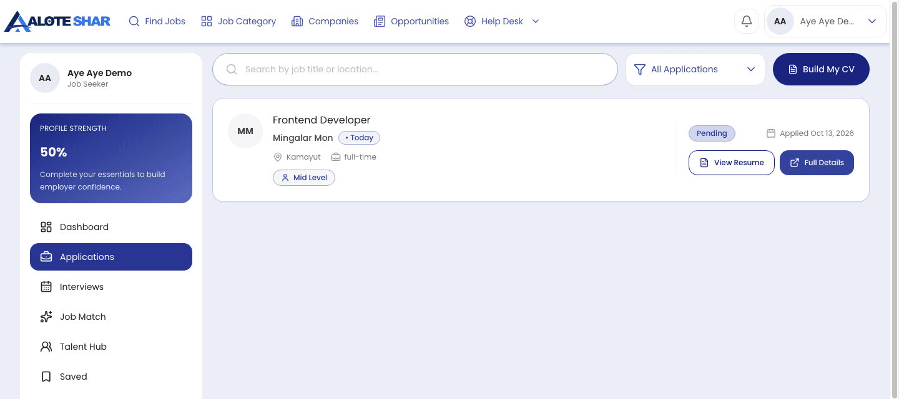Focus the job title or location search field
Viewport: 899px width, 399px height.
point(415,69)
